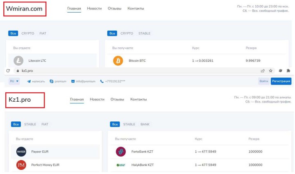Click the Bitcoin BTC coin icon
Viewport: 295px width, 174px height.
tap(118, 61)
